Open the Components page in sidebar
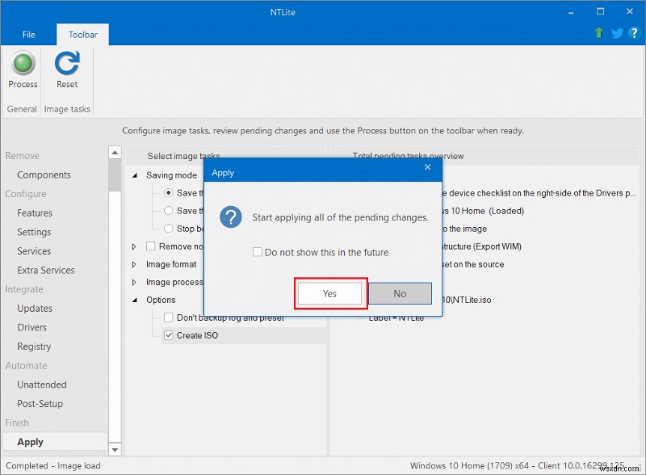This screenshot has height=475, width=646. click(x=44, y=174)
